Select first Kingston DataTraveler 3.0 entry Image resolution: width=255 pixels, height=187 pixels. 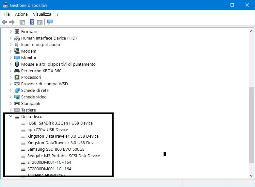[63, 136]
